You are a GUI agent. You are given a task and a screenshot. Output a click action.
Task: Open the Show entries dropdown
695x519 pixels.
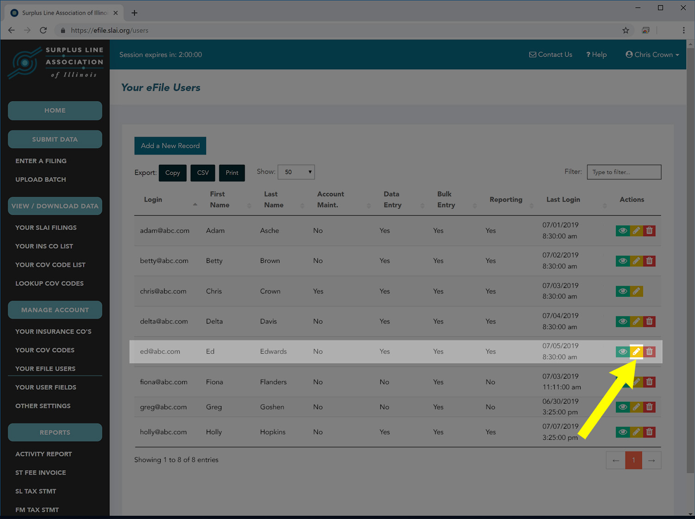(296, 172)
